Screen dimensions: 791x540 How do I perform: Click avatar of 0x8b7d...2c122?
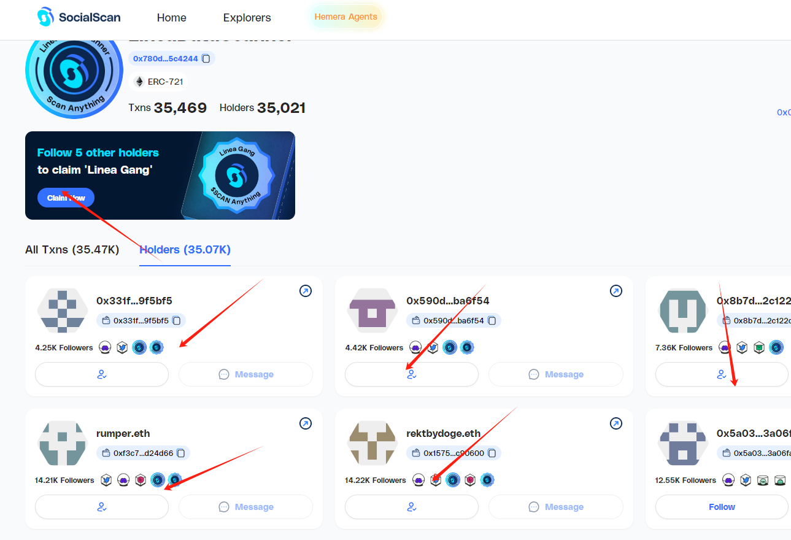683,310
